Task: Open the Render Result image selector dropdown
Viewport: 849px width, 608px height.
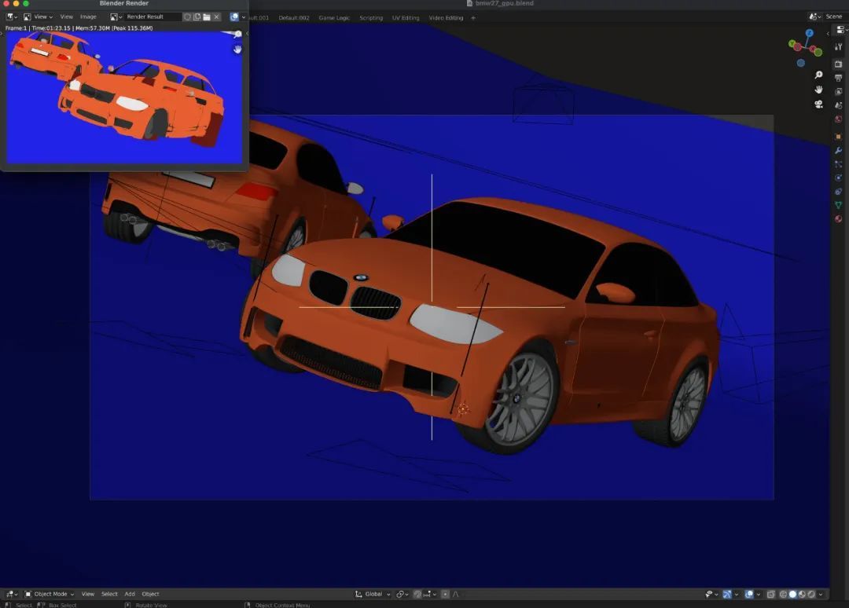Action: [x=116, y=16]
